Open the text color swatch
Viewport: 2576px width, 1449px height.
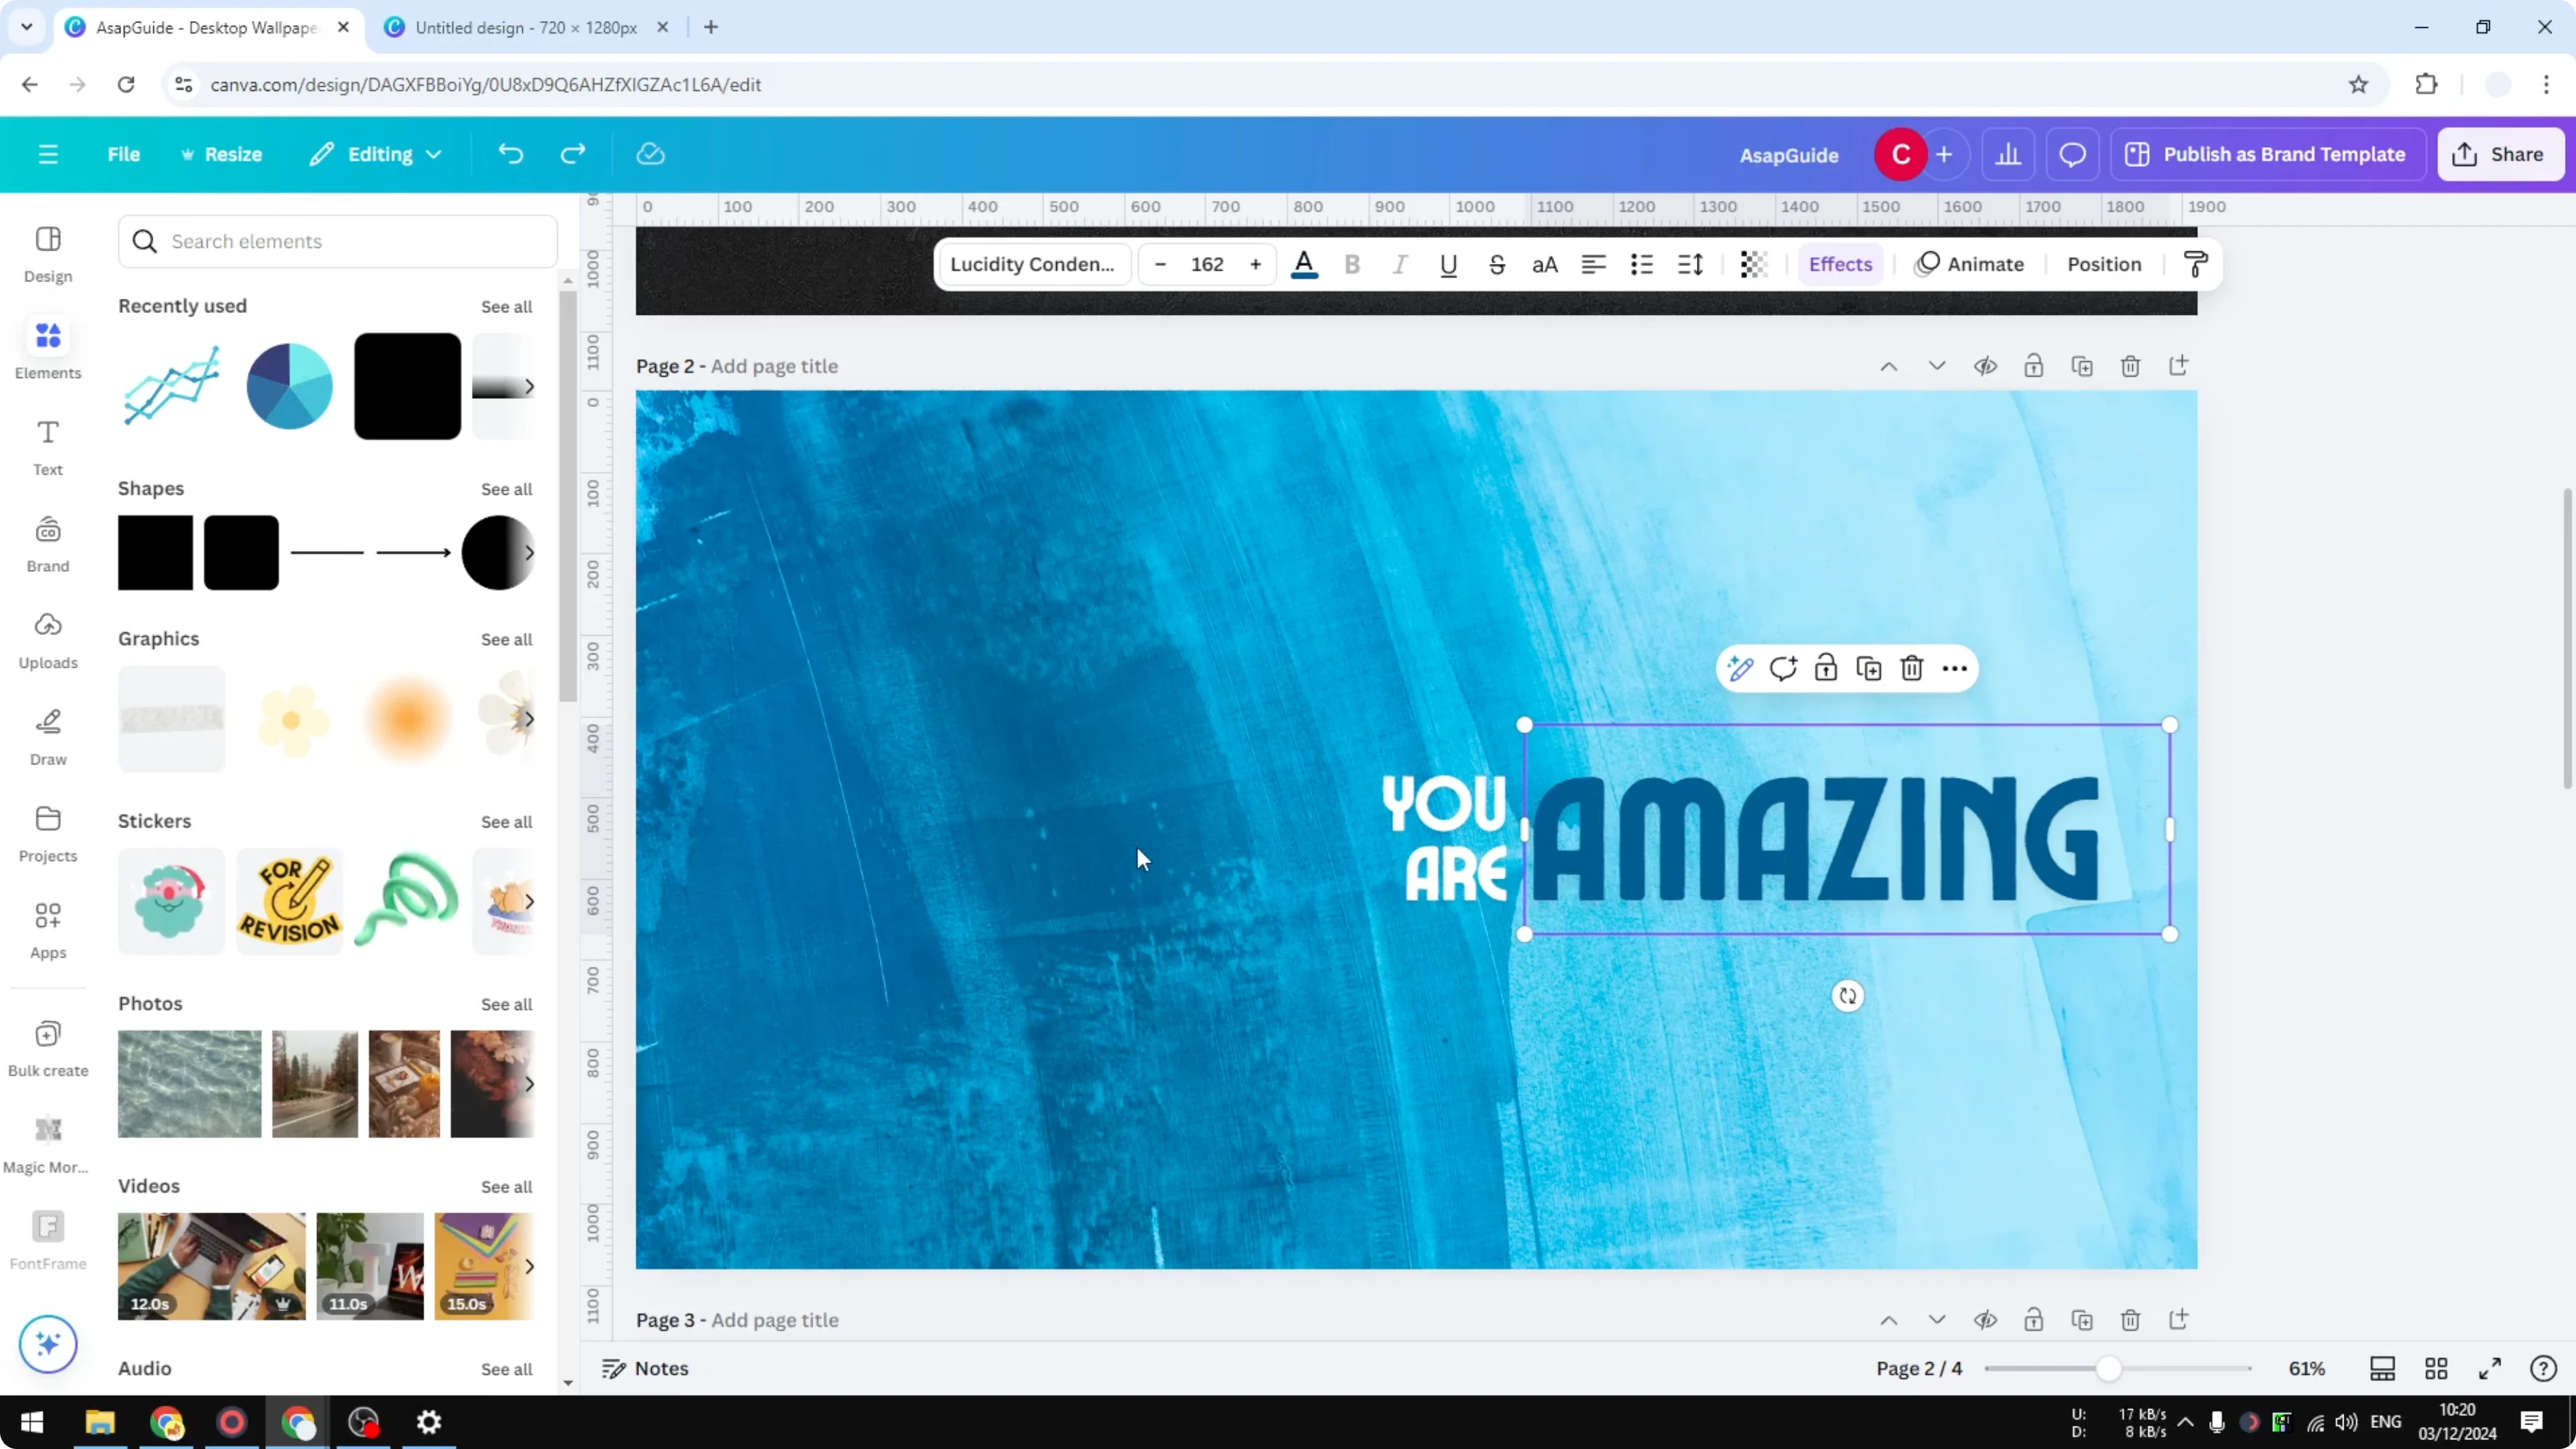pos(1304,264)
